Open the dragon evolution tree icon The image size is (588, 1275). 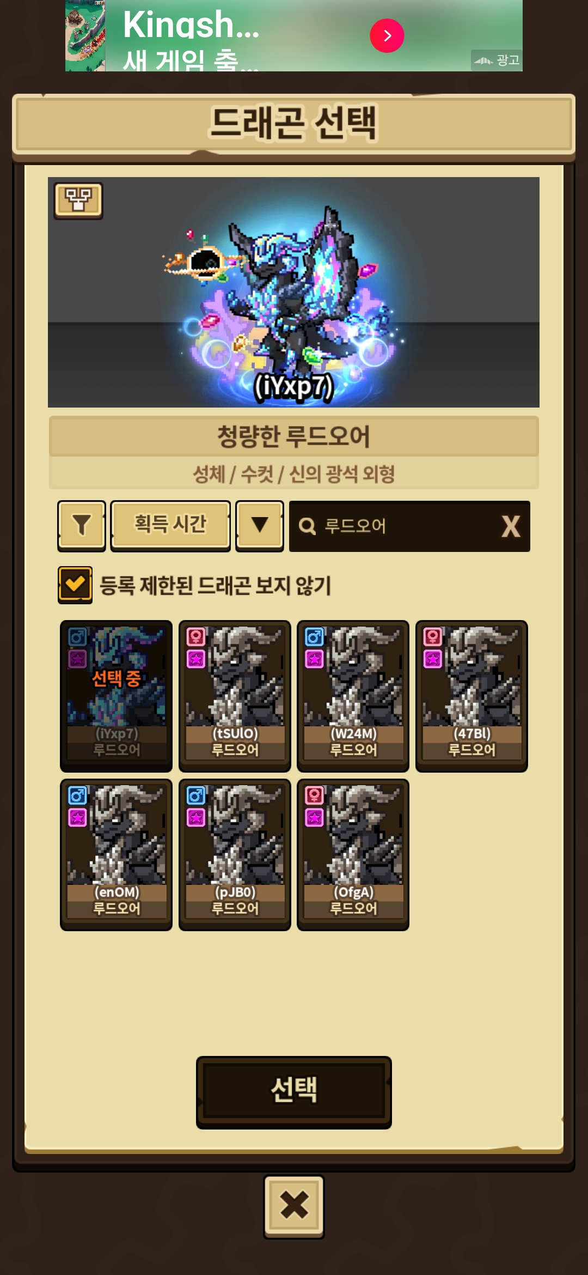point(78,201)
